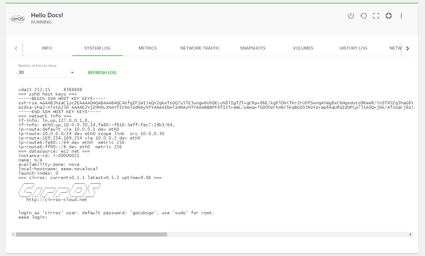Viewport: 425px width, 256px height.
Task: Click the horizontal log scrollbar thumb
Action: coord(91,234)
